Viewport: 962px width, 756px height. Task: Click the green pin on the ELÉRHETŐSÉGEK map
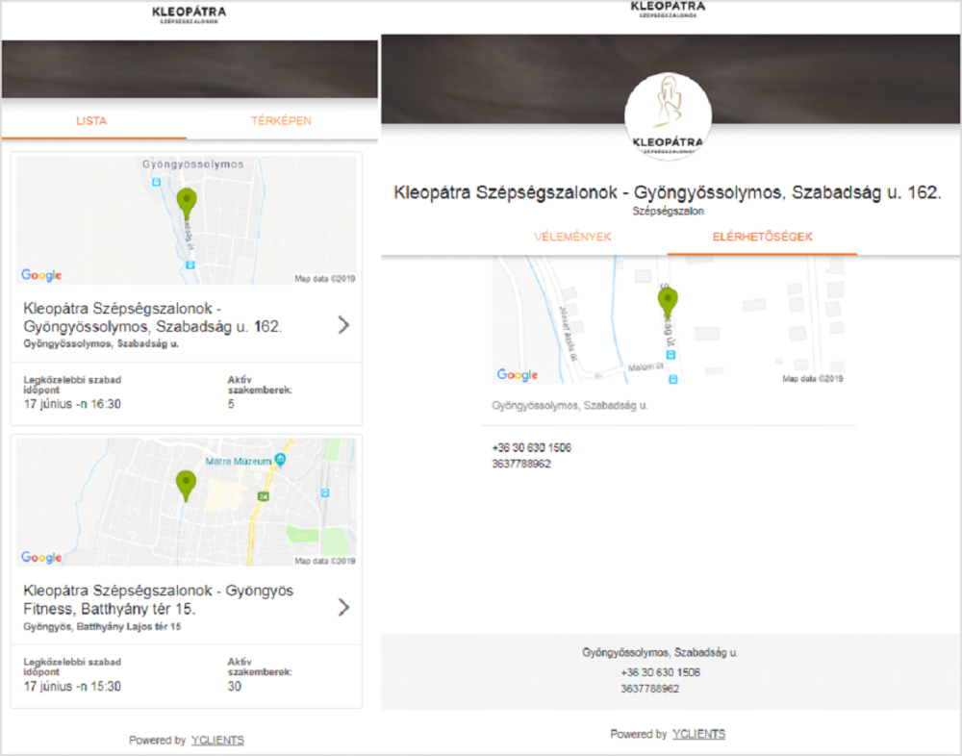coord(668,303)
